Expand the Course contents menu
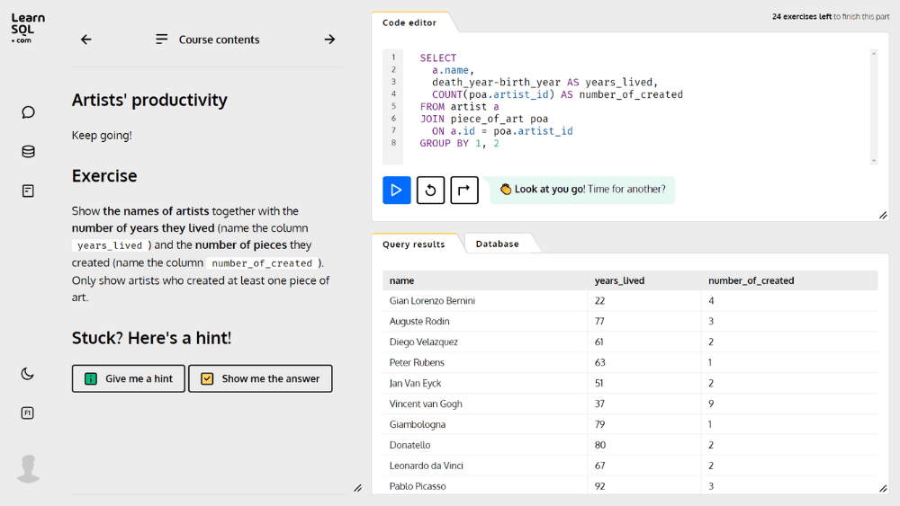The height and width of the screenshot is (506, 900). (208, 40)
